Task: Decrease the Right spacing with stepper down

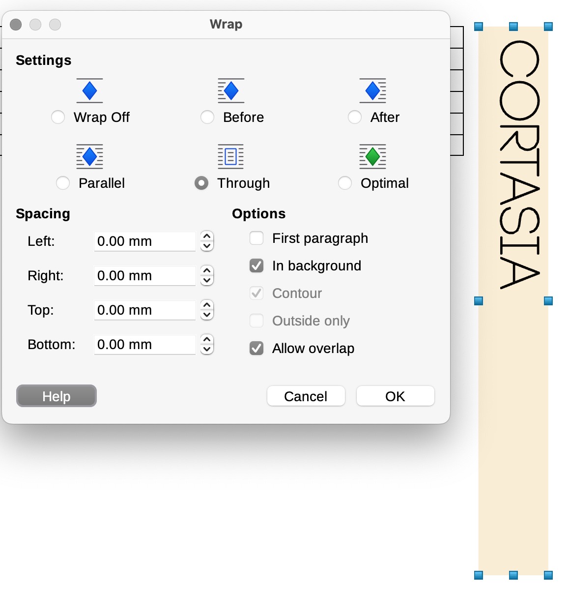Action: click(207, 280)
